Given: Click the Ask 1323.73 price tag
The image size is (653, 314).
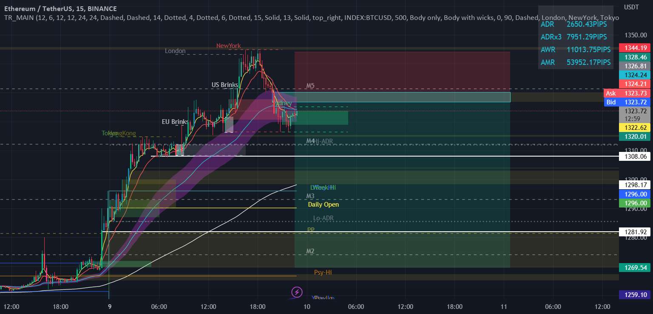Looking at the screenshot, I should pyautogui.click(x=627, y=93).
